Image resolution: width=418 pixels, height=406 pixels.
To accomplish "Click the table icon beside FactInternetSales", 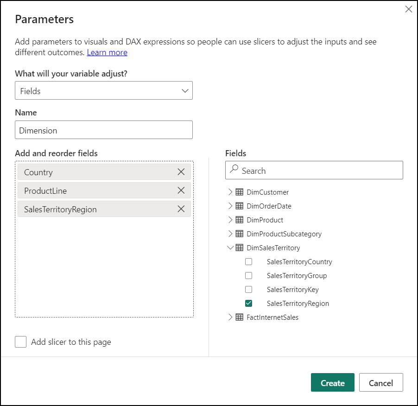I will click(x=239, y=317).
